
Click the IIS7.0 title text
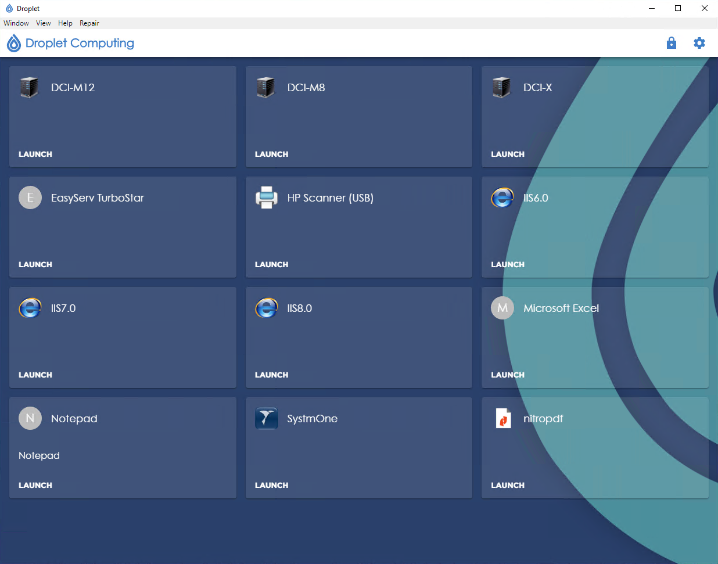pos(63,308)
